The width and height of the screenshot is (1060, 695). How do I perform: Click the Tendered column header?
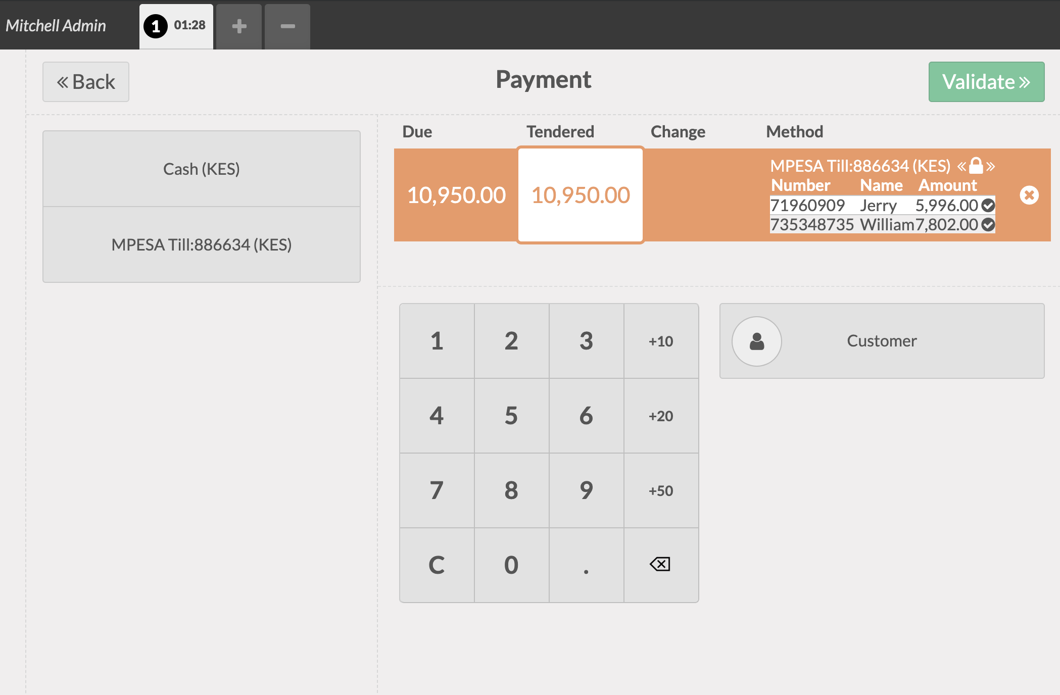(x=560, y=132)
